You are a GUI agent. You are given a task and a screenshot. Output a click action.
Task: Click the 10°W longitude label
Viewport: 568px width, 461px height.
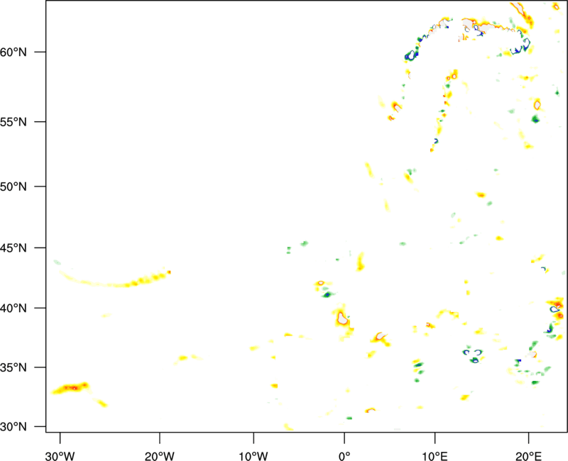coord(253,456)
